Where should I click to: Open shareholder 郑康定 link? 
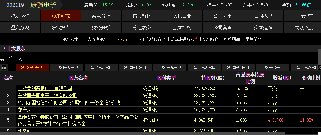point(24,110)
